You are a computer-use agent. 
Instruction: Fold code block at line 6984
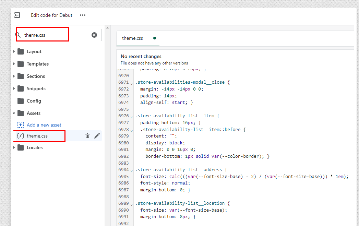click(132, 171)
